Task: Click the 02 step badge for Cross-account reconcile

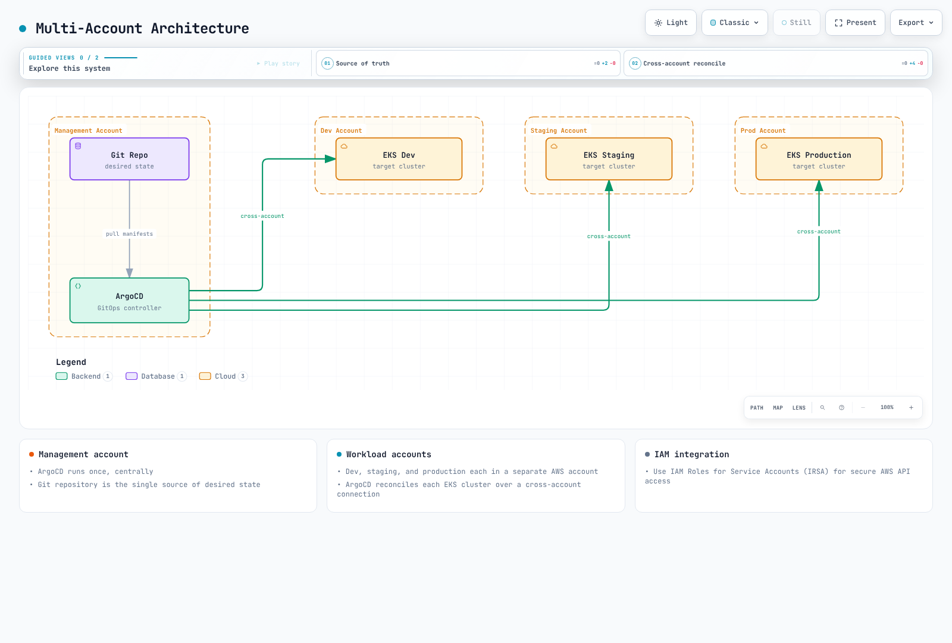Action: click(635, 63)
